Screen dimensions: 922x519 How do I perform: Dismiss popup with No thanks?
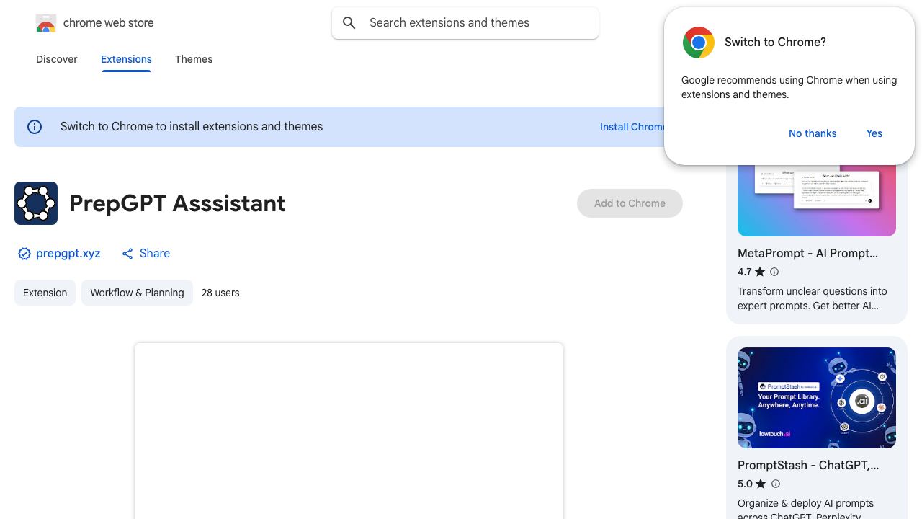click(x=813, y=133)
